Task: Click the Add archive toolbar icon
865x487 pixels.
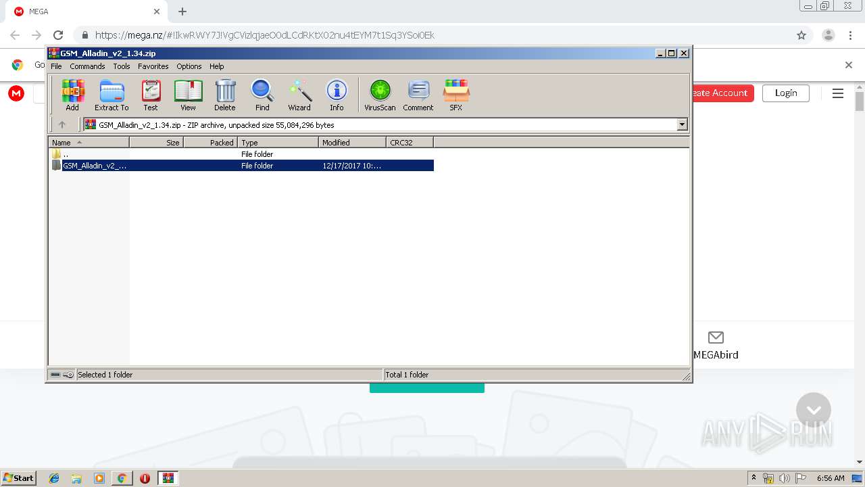Action: [72, 95]
